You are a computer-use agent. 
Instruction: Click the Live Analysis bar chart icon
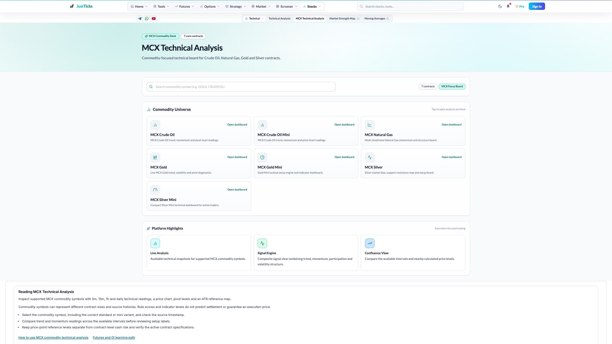tap(155, 243)
